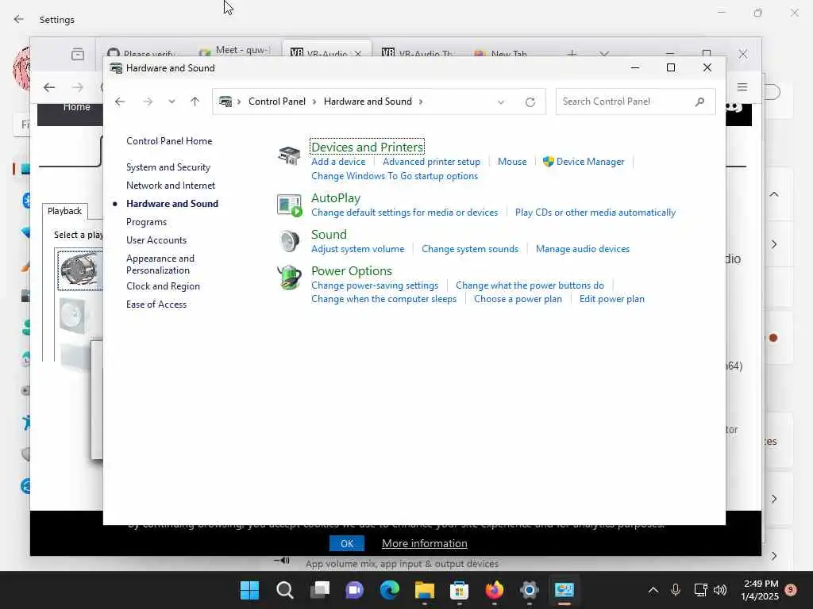The image size is (813, 609).
Task: Open Control Panel Home
Action: [169, 141]
